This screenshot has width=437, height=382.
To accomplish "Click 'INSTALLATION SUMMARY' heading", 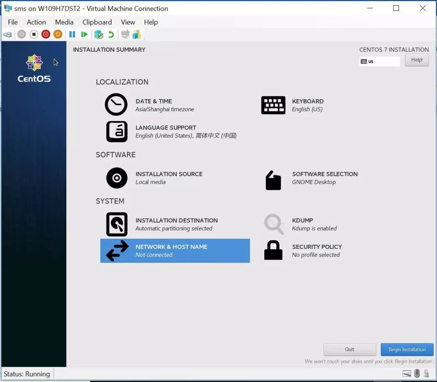I will tap(109, 50).
